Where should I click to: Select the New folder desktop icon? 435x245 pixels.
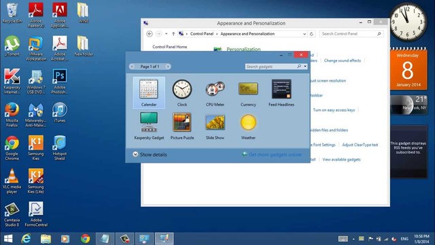coord(84,46)
